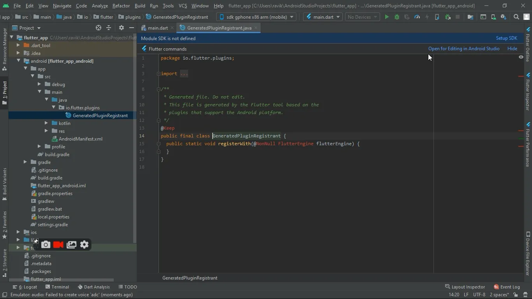Open the Refactor menu

click(x=121, y=6)
